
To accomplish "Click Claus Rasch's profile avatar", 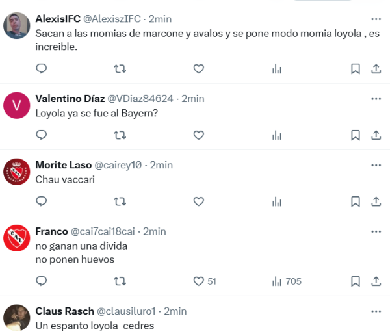I will coord(17,318).
